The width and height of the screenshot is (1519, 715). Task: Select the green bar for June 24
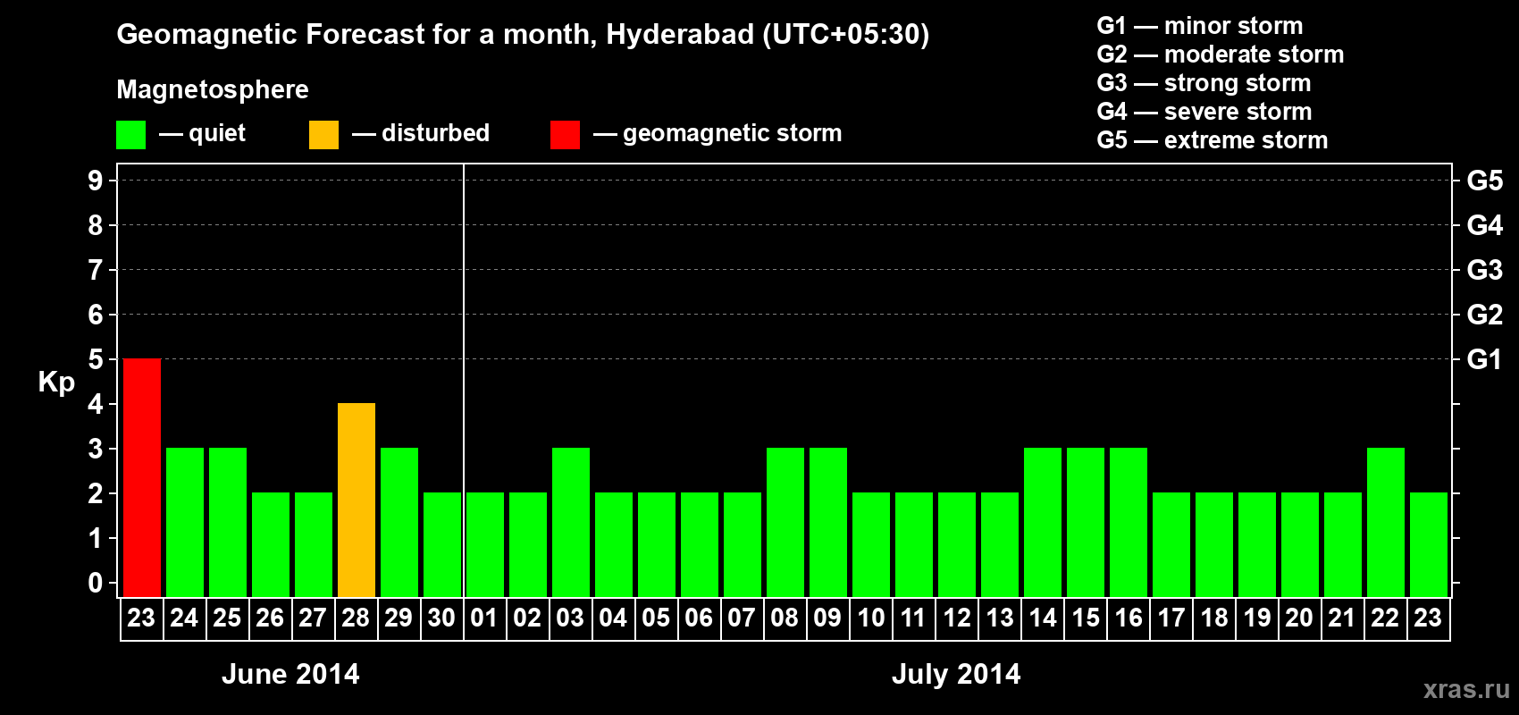tap(185, 522)
